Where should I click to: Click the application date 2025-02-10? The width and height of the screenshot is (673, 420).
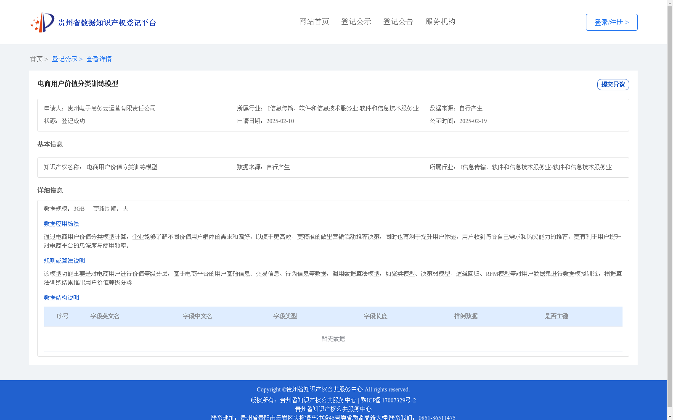click(x=280, y=121)
